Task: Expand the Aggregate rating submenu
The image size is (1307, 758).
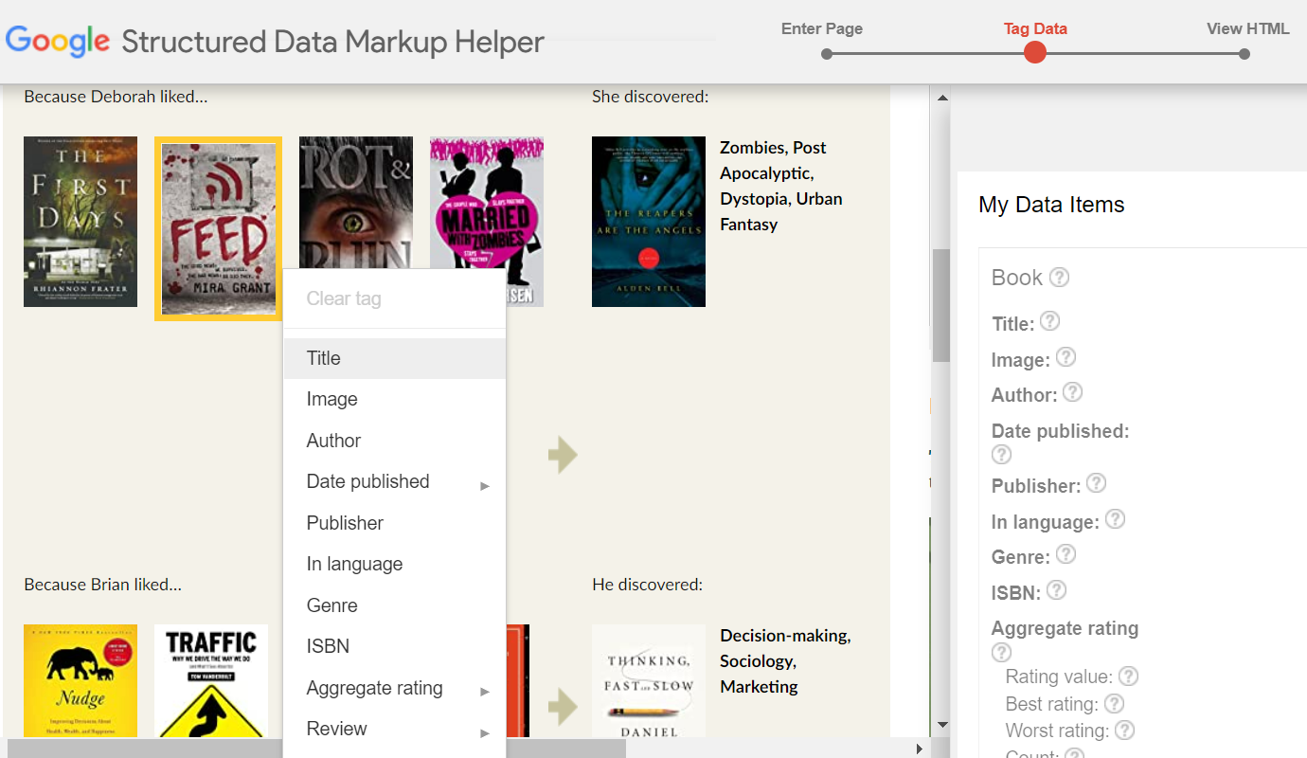Action: click(x=485, y=691)
